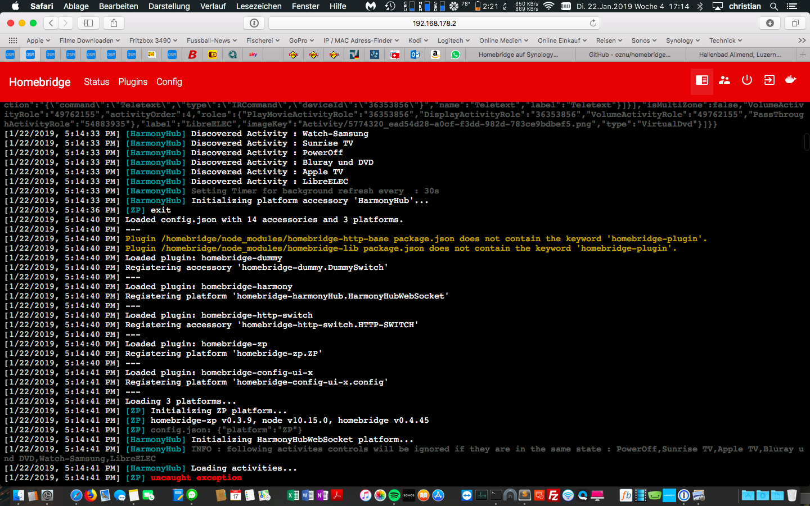
Task: Click the Safari share button
Action: tap(114, 23)
